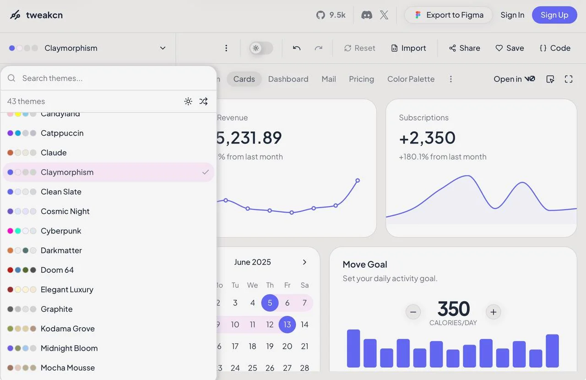
Task: Open the GitHub repository link
Action: (x=331, y=15)
